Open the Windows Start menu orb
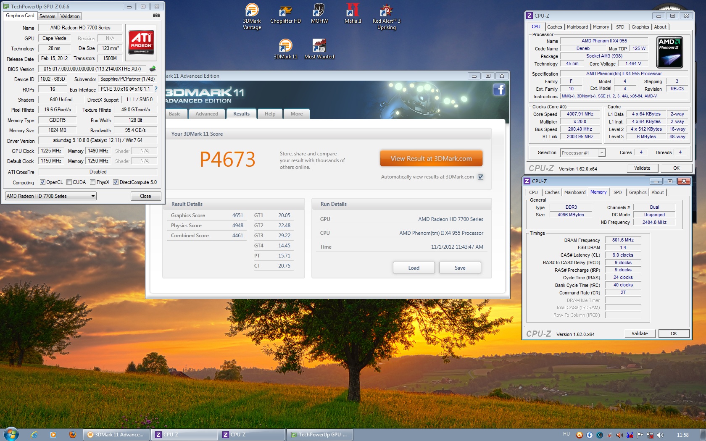This screenshot has height=441, width=706. 11,434
